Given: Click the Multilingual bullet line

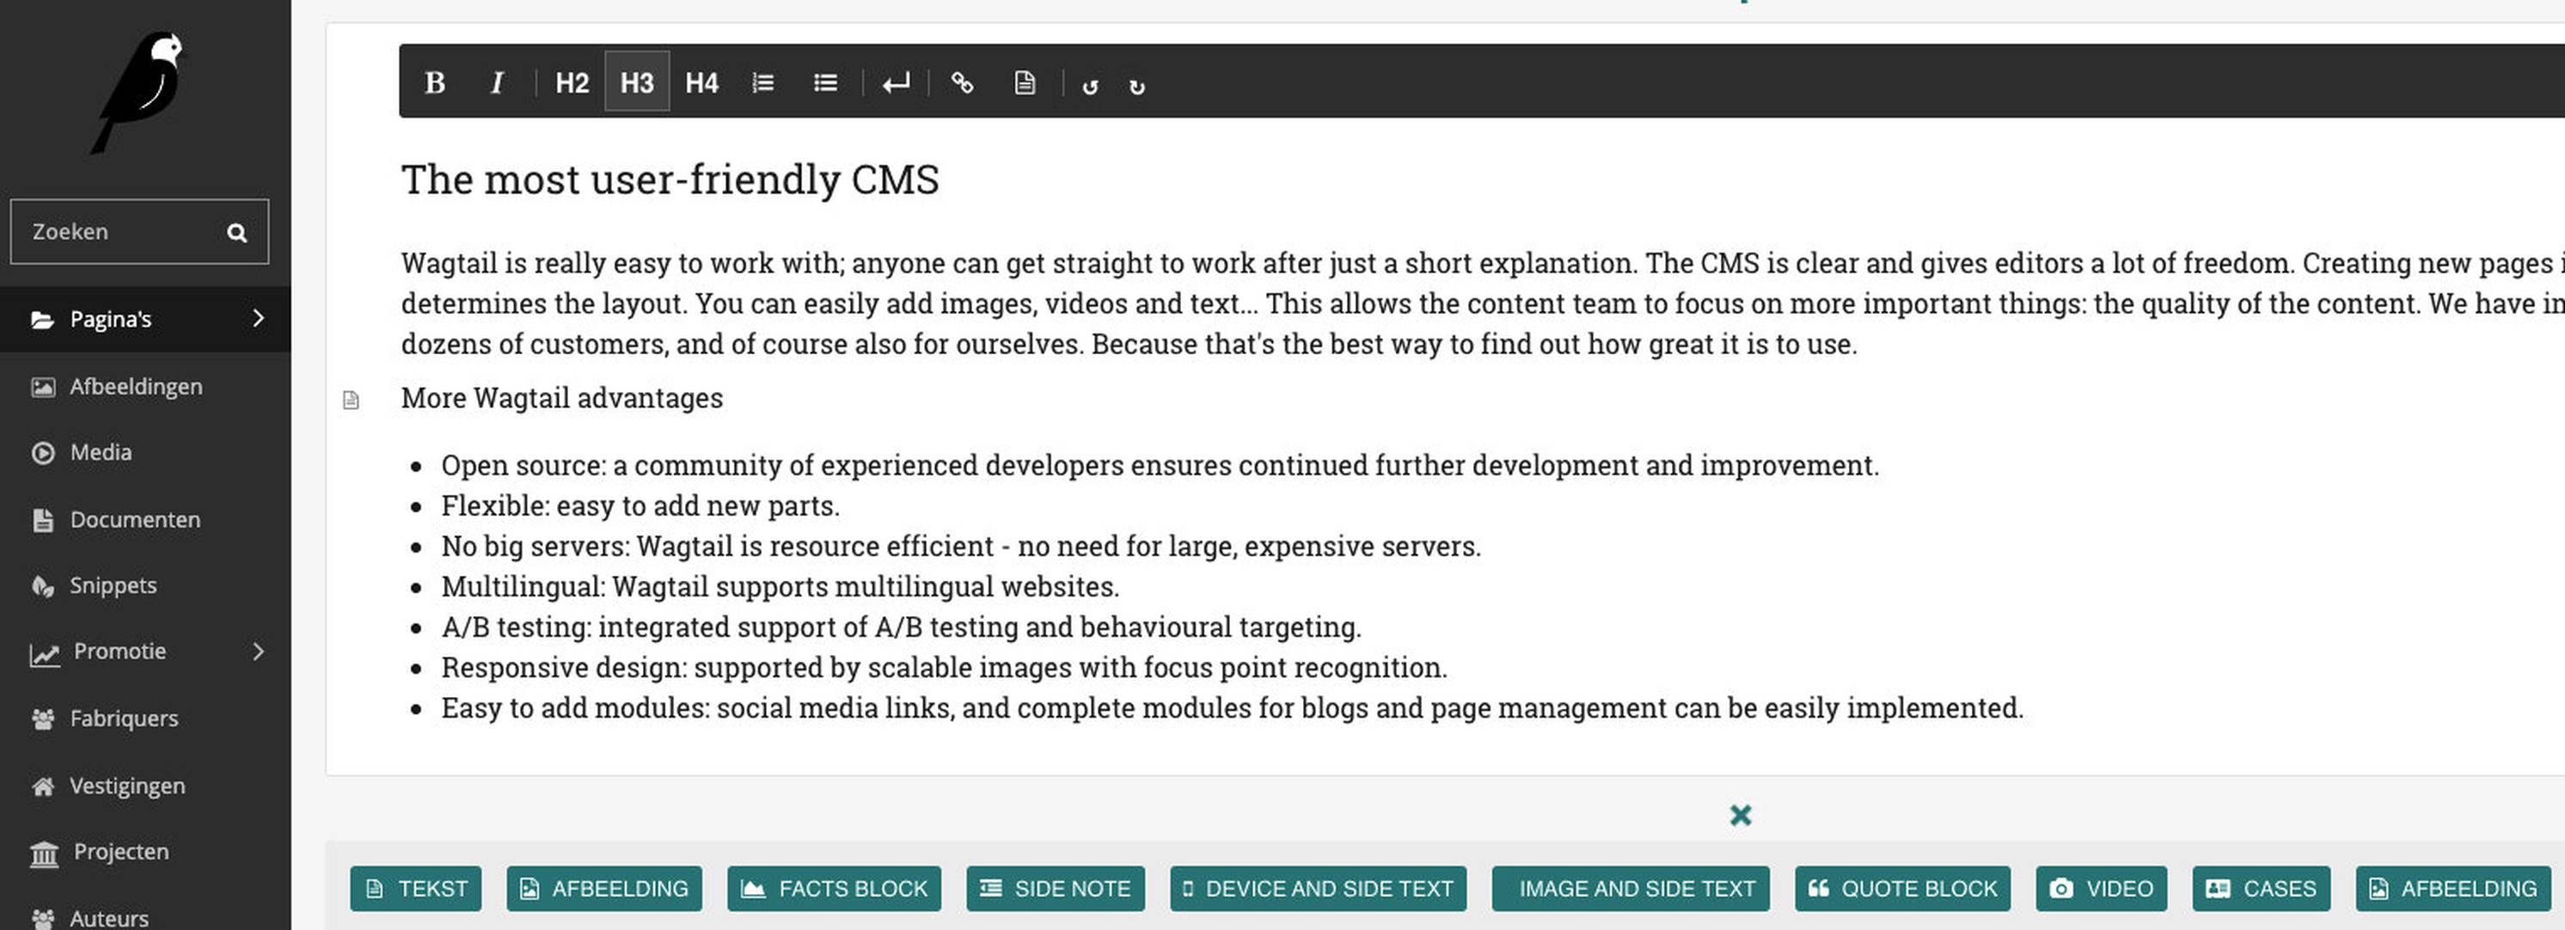Looking at the screenshot, I should (780, 586).
